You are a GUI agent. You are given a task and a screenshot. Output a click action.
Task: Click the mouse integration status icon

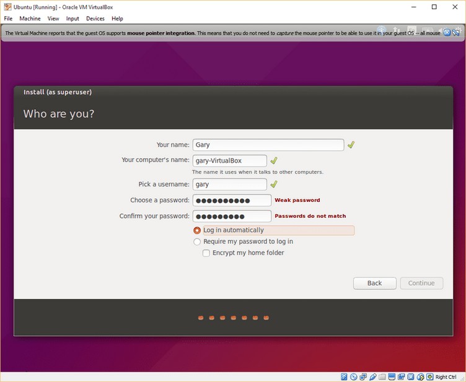[x=421, y=376]
